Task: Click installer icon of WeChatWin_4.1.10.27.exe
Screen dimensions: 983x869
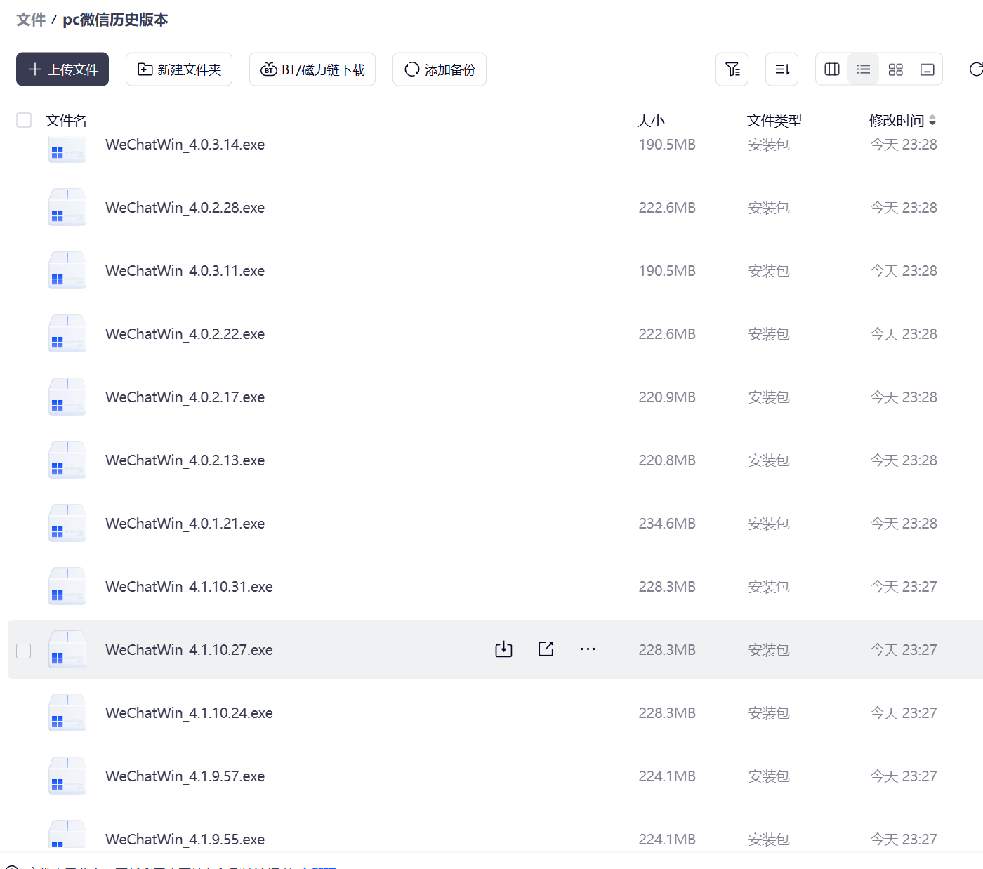Action: (67, 649)
